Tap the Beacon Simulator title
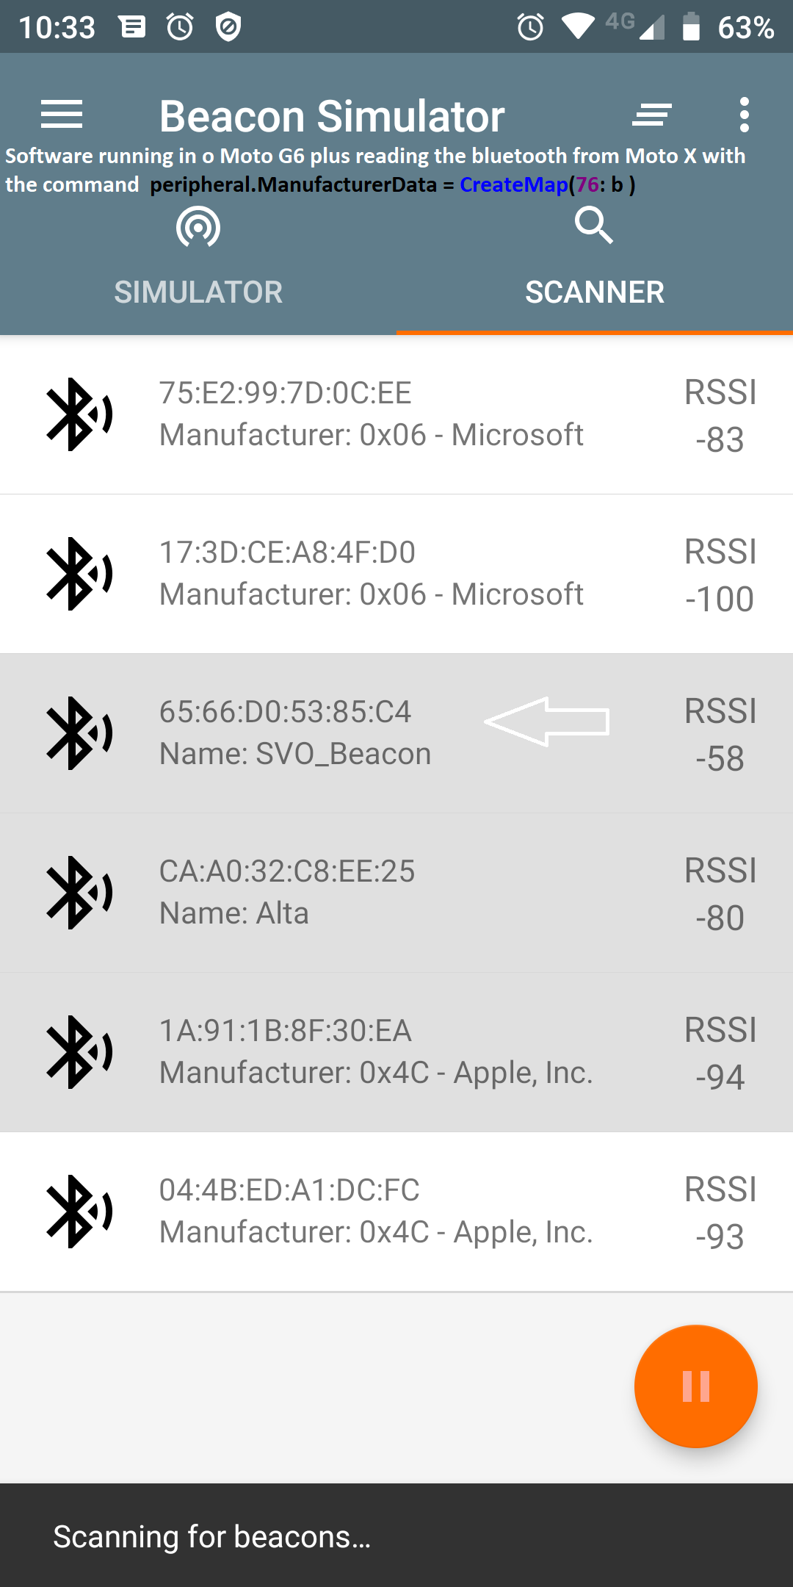This screenshot has height=1587, width=793. (x=332, y=116)
